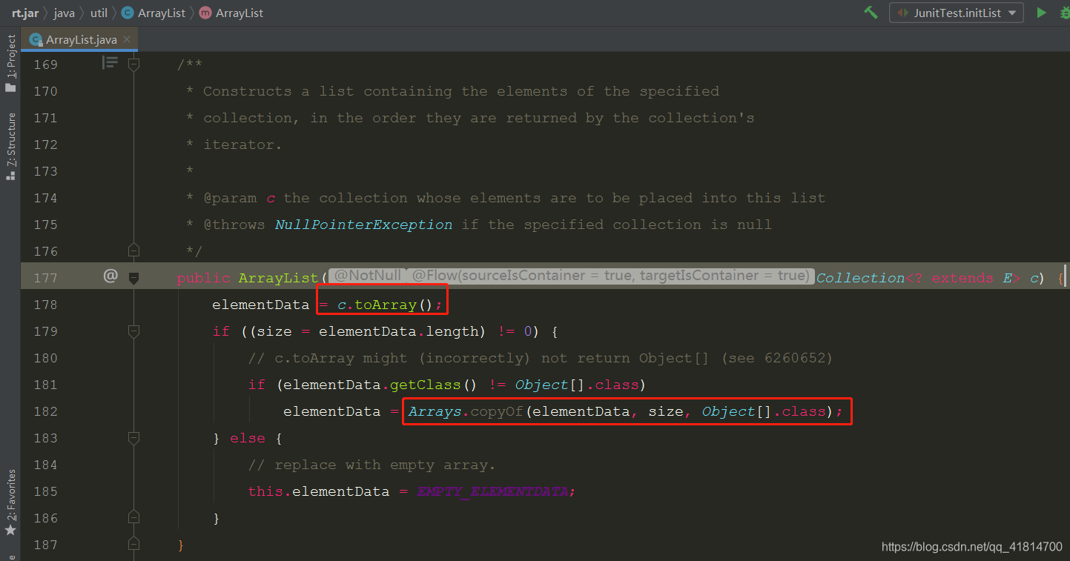
Task: Click the fold end marker at line 187
Action: point(133,543)
